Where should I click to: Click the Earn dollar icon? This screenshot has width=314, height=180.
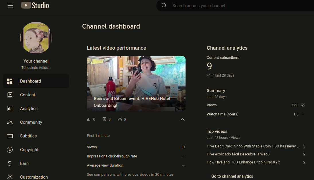[10, 163]
